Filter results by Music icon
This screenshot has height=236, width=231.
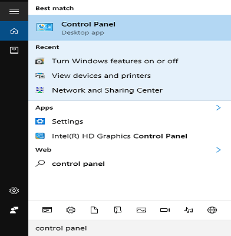(x=189, y=210)
